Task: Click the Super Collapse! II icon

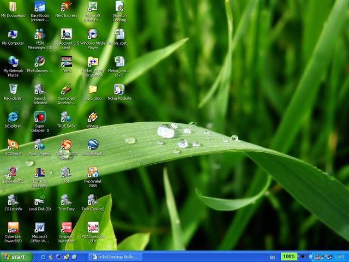Action: tap(40, 117)
